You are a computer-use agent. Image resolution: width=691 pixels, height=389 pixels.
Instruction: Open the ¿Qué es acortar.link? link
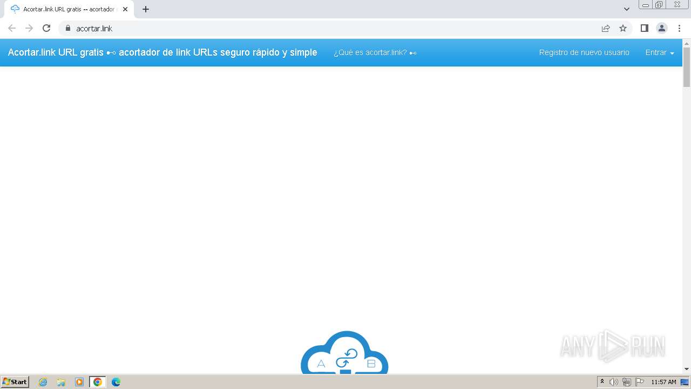[x=375, y=52]
